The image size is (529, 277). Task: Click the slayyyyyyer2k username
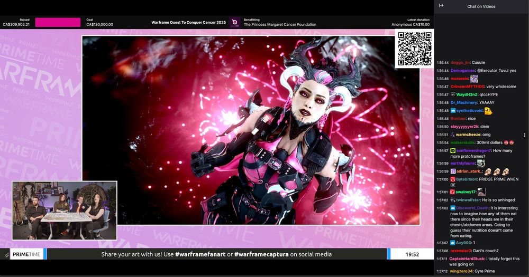pyautogui.click(x=464, y=127)
